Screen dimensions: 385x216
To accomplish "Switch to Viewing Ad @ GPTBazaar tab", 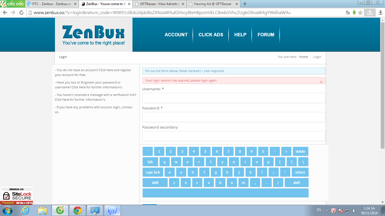I will tap(213, 4).
